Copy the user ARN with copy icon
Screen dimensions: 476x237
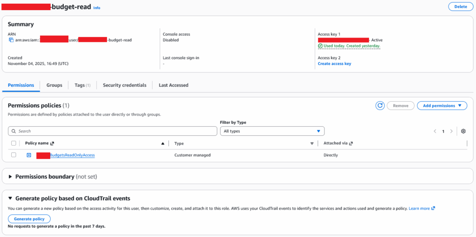click(x=11, y=40)
